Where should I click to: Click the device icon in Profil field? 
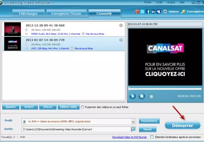(24, 122)
